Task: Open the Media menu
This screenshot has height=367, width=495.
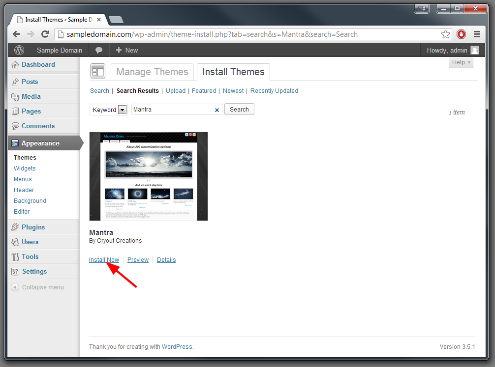Action: (x=44, y=96)
